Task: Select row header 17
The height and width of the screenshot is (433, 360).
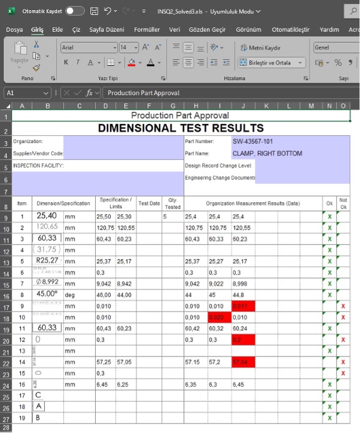Action: coord(6,307)
